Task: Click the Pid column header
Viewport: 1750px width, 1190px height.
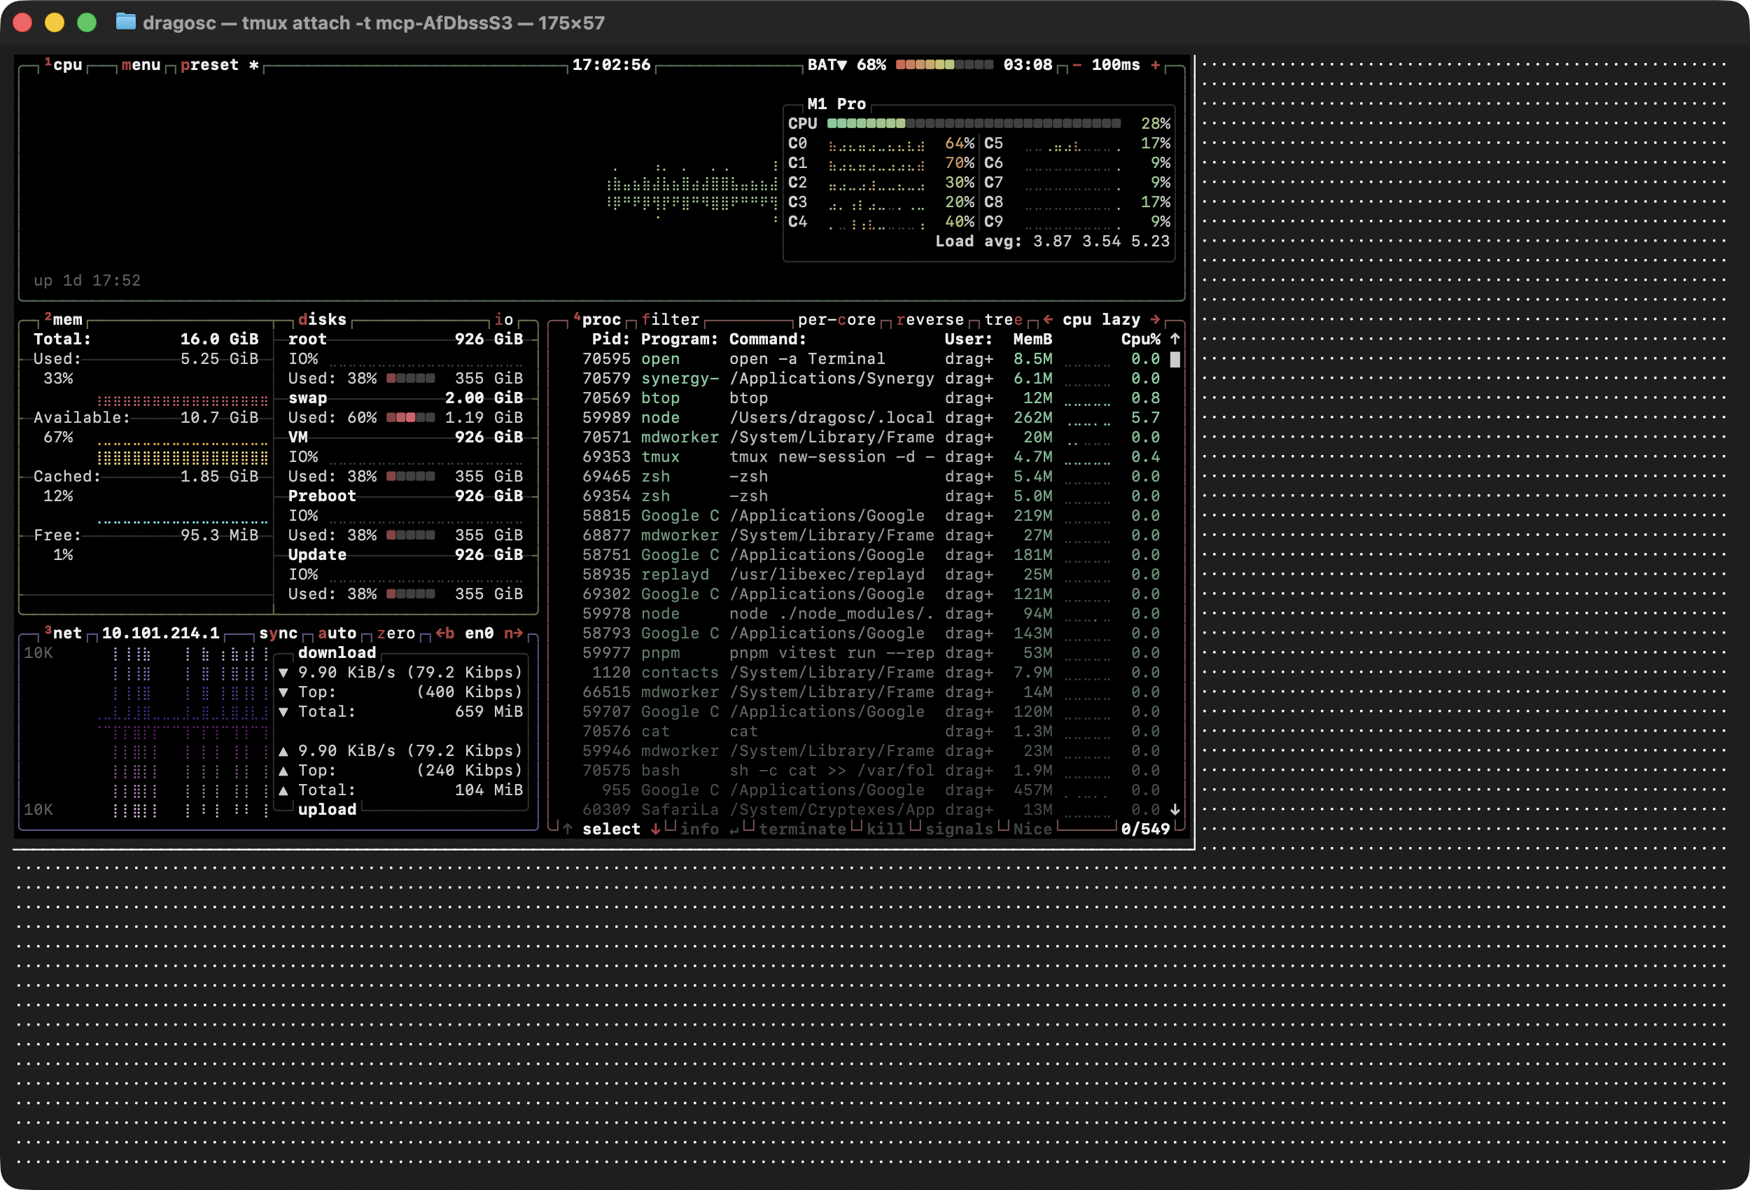Action: 611,339
